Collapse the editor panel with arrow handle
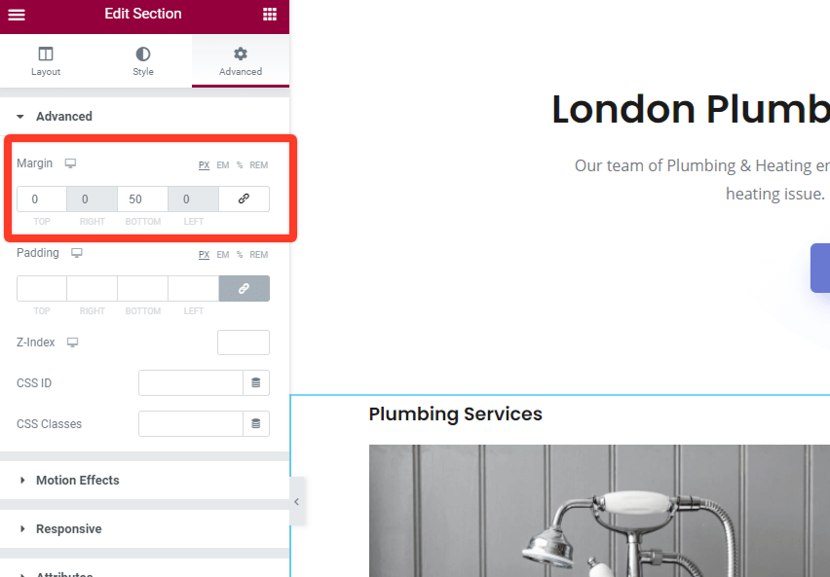 tap(297, 501)
